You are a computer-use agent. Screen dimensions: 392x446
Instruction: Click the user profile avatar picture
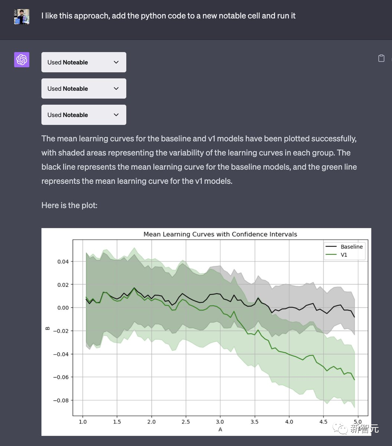point(22,17)
